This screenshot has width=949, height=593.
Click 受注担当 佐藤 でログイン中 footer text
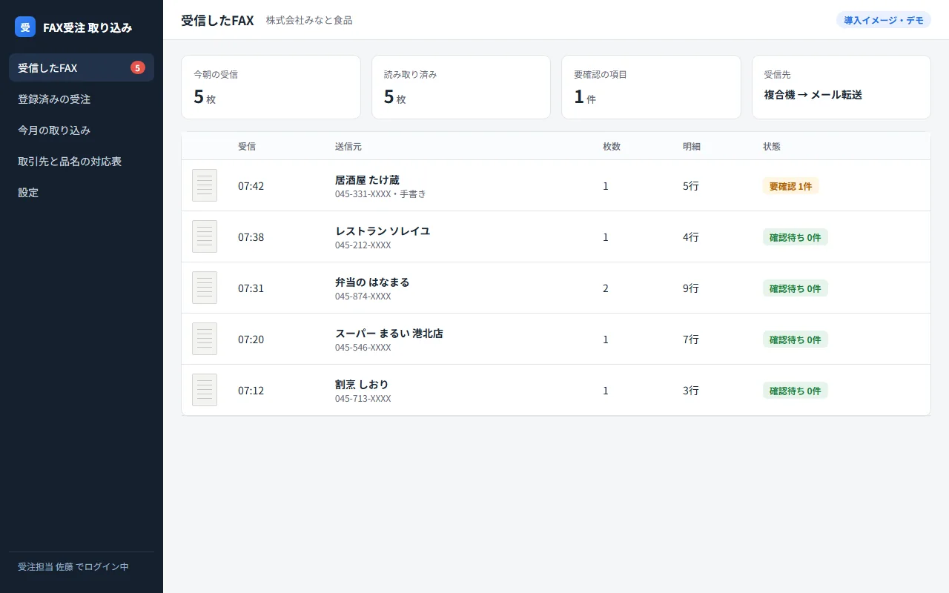click(x=73, y=567)
